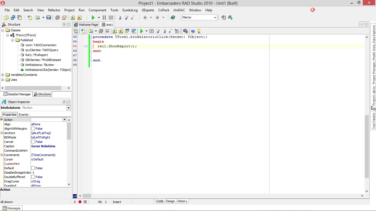
Task: Click the Trace Into icon in main toolbar
Action: pyautogui.click(x=120, y=18)
